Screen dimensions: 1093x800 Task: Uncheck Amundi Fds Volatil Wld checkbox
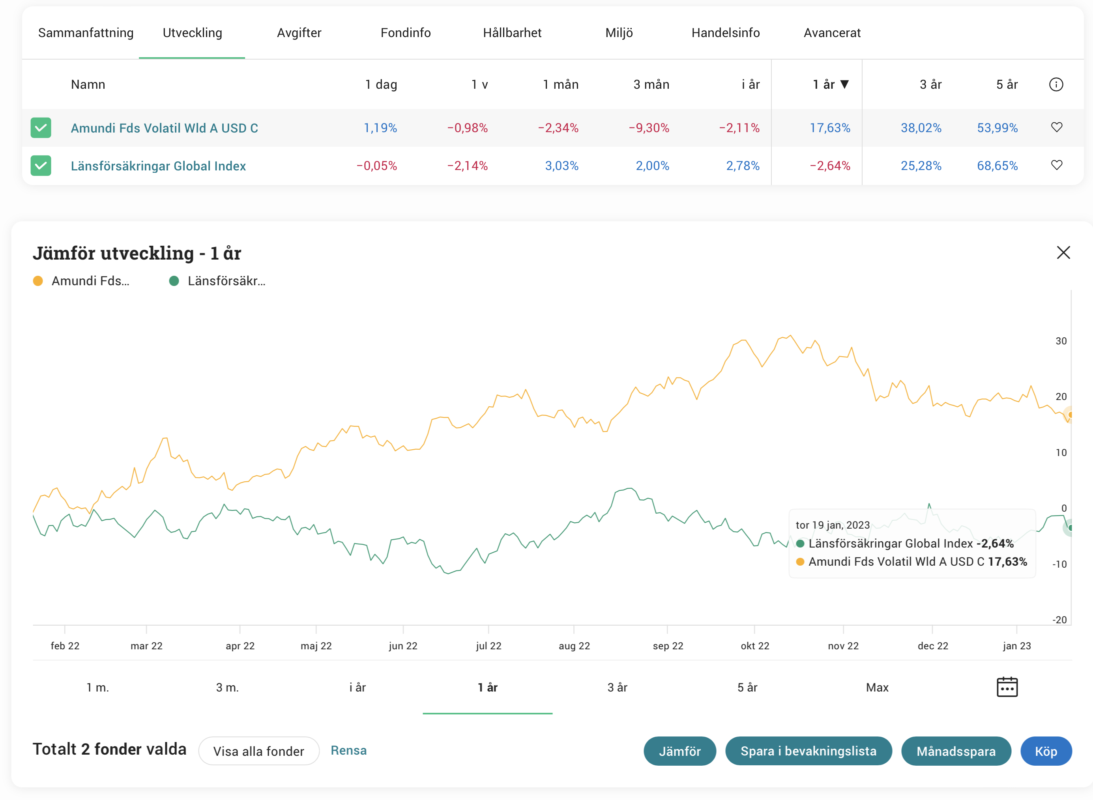coord(41,128)
